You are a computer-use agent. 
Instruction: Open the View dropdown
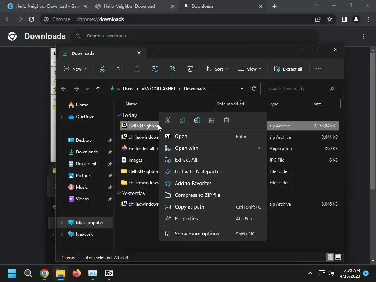[x=250, y=69]
